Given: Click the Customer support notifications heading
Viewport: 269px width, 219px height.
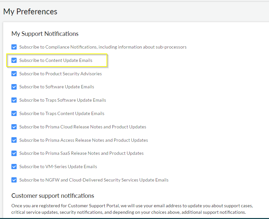Looking at the screenshot, I should click(x=52, y=195).
